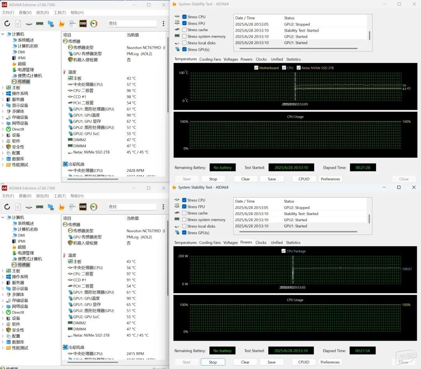The height and width of the screenshot is (369, 421).
Task: Click Save button in upper Stability Test window
Action: [x=272, y=179]
